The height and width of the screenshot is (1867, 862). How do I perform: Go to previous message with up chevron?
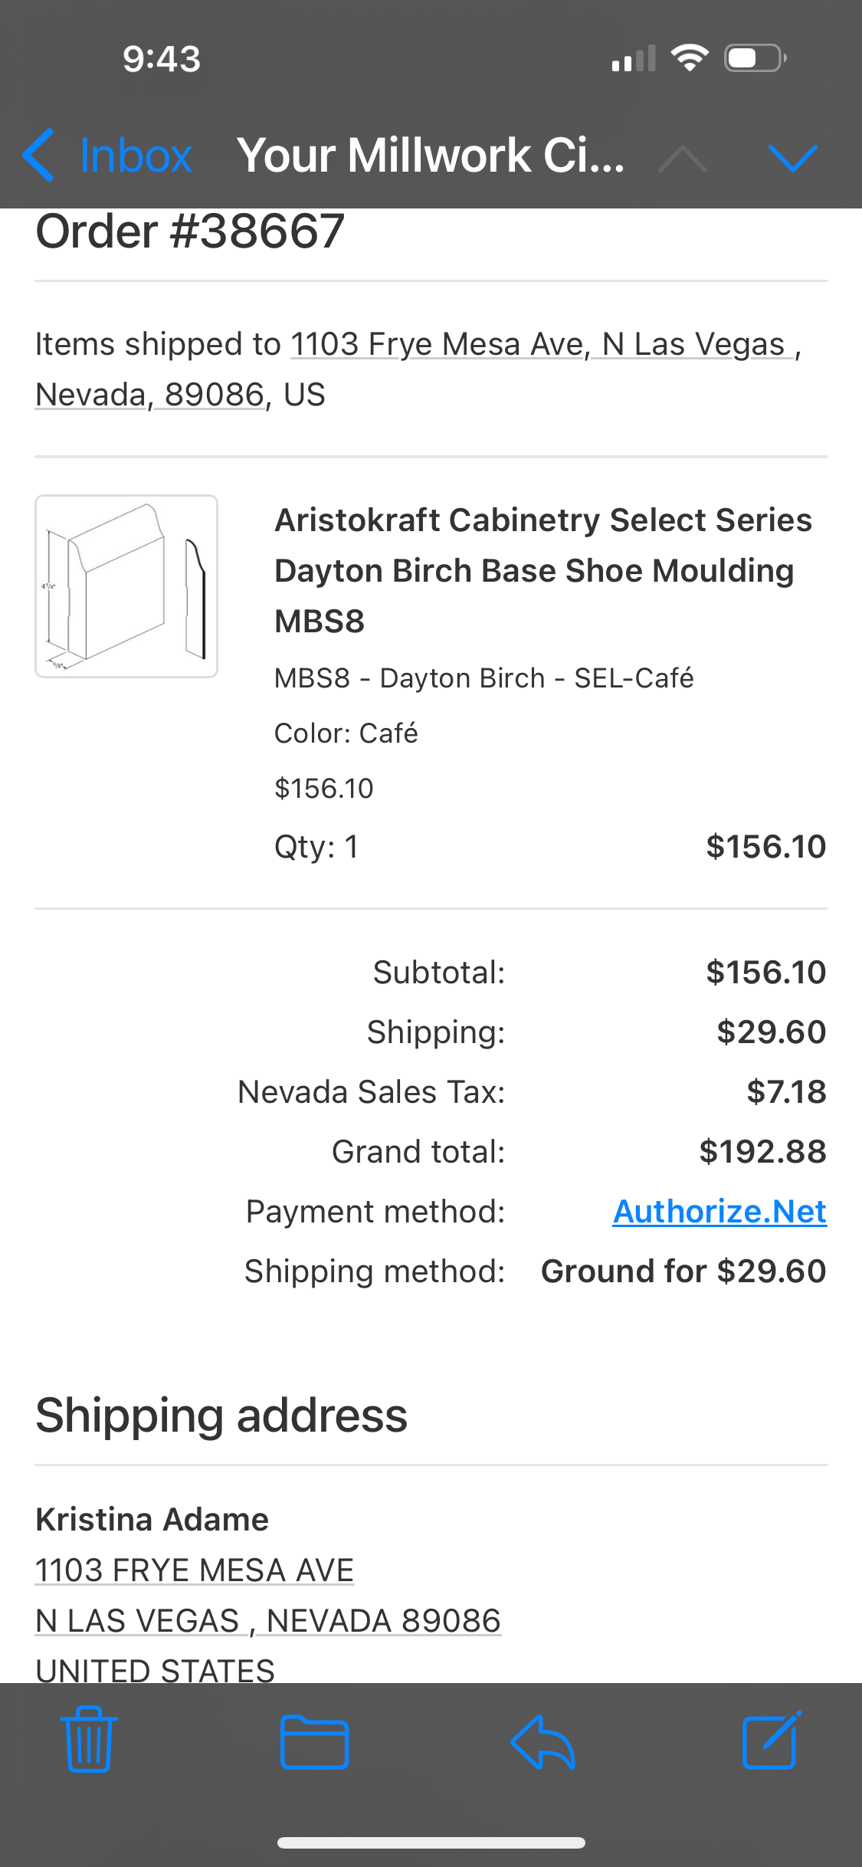[x=682, y=159]
